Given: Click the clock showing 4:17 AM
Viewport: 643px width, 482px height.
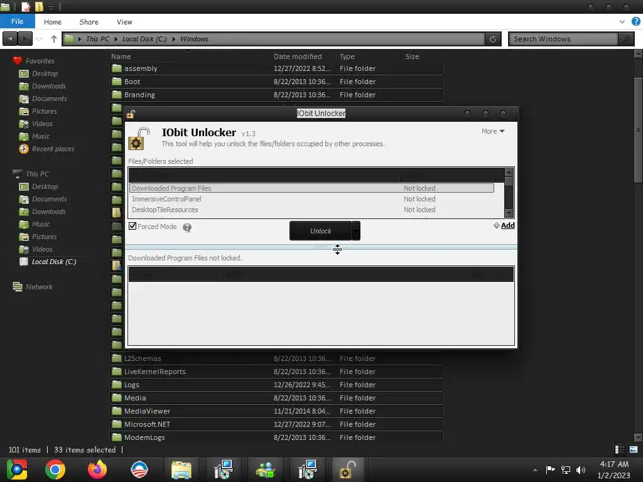Looking at the screenshot, I should 614,464.
